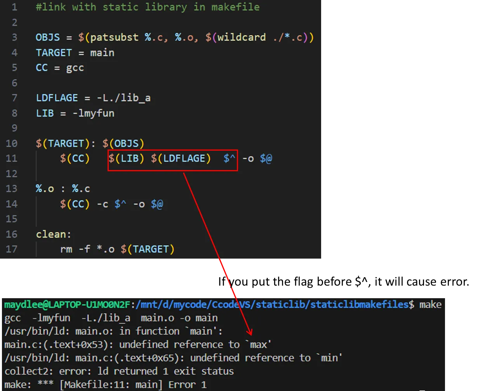The width and height of the screenshot is (478, 391).
Task: Click the 'make' command in the terminal
Action: [430, 305]
